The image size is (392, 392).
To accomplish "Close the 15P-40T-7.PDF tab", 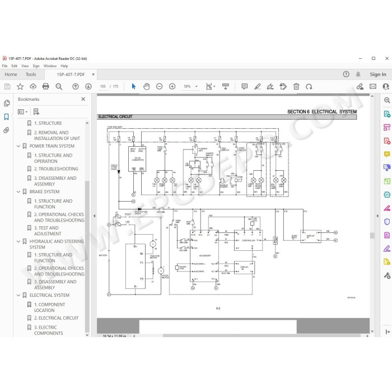I will pos(94,74).
